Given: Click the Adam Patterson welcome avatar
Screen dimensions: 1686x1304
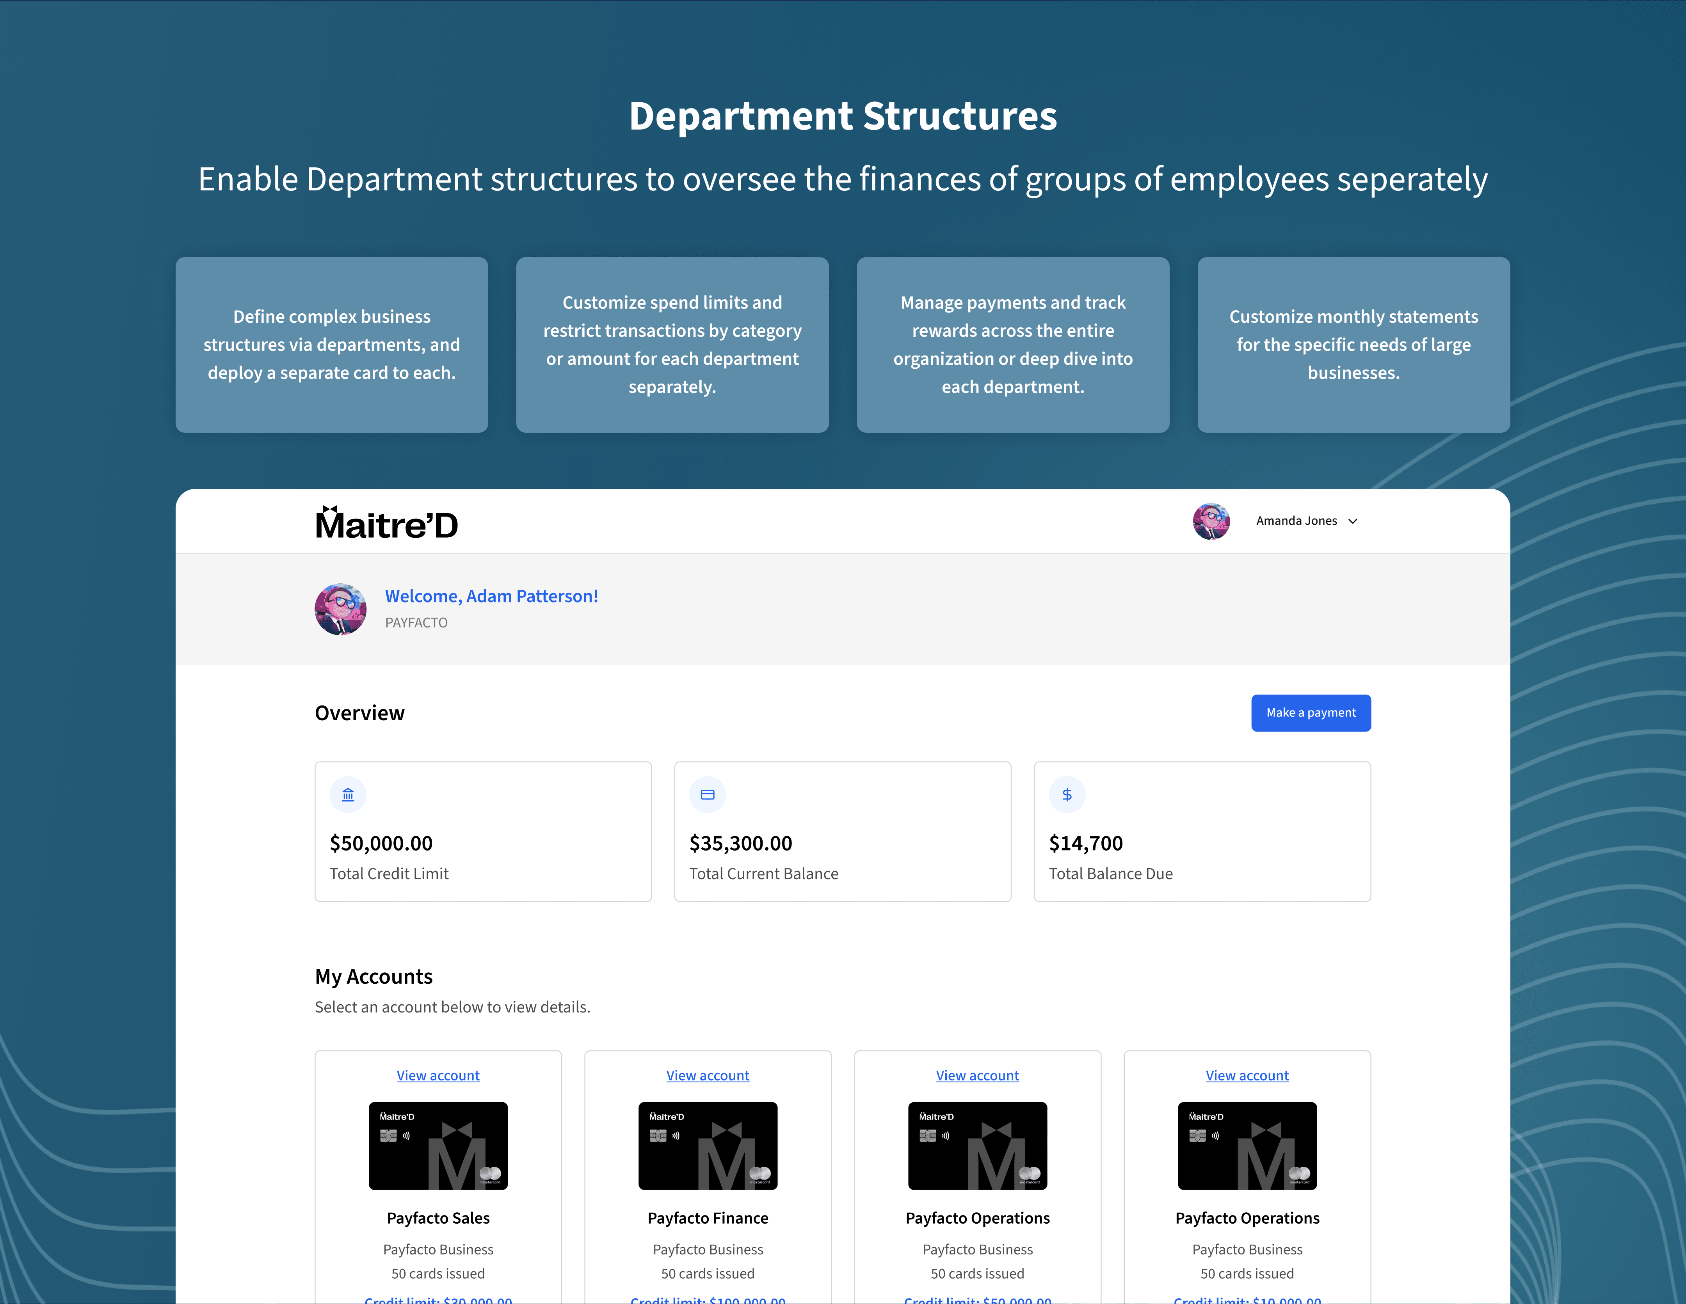Looking at the screenshot, I should pyautogui.click(x=340, y=609).
